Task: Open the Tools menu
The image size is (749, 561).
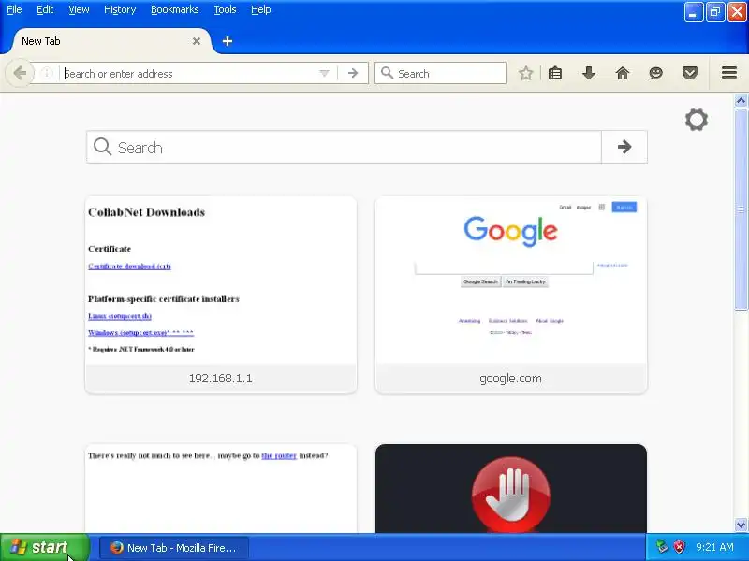Action: (x=225, y=9)
